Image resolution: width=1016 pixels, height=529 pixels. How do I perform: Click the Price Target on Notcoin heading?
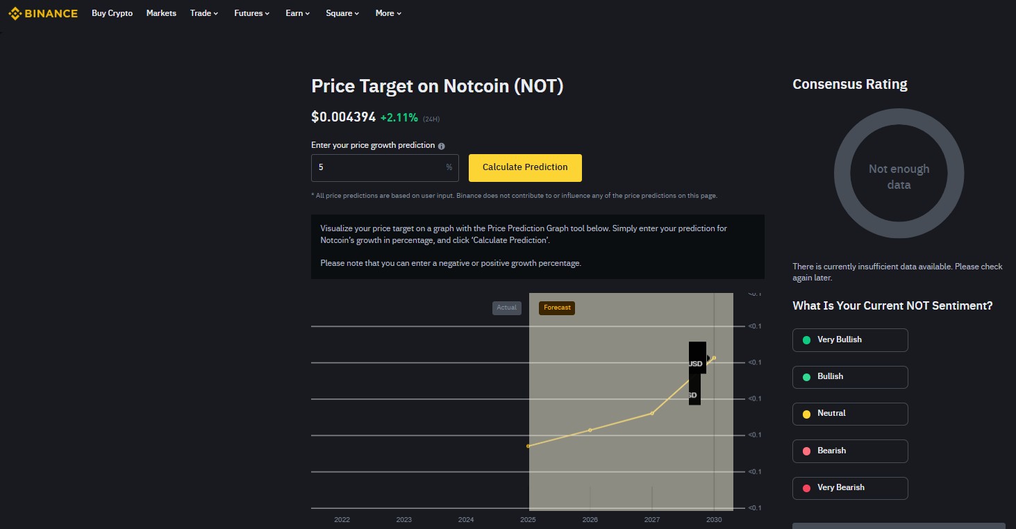tap(438, 86)
